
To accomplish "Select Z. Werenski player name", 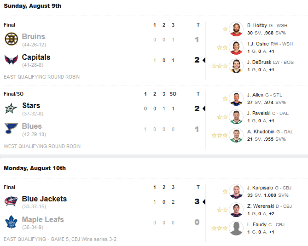I will (x=261, y=206).
